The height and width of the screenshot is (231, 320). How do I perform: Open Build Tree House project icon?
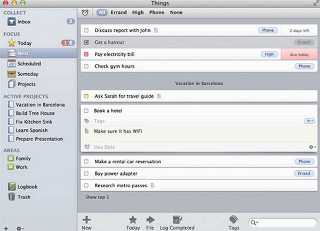click(11, 113)
